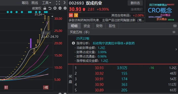178x94 pixels.
Task: Click 删自选 to remove from watchlist
Action: [x=135, y=3]
